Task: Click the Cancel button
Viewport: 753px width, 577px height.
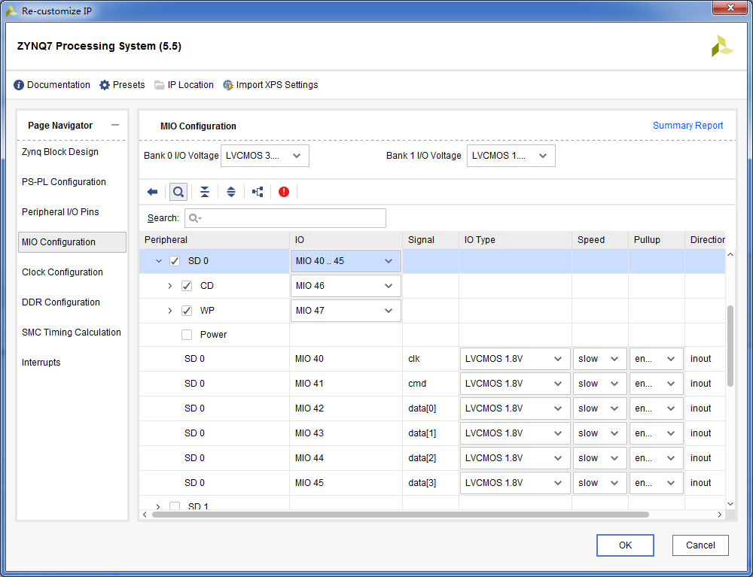Action: 700,545
